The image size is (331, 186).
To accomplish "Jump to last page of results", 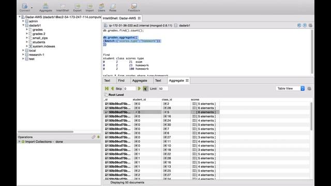I will coord(145,88).
